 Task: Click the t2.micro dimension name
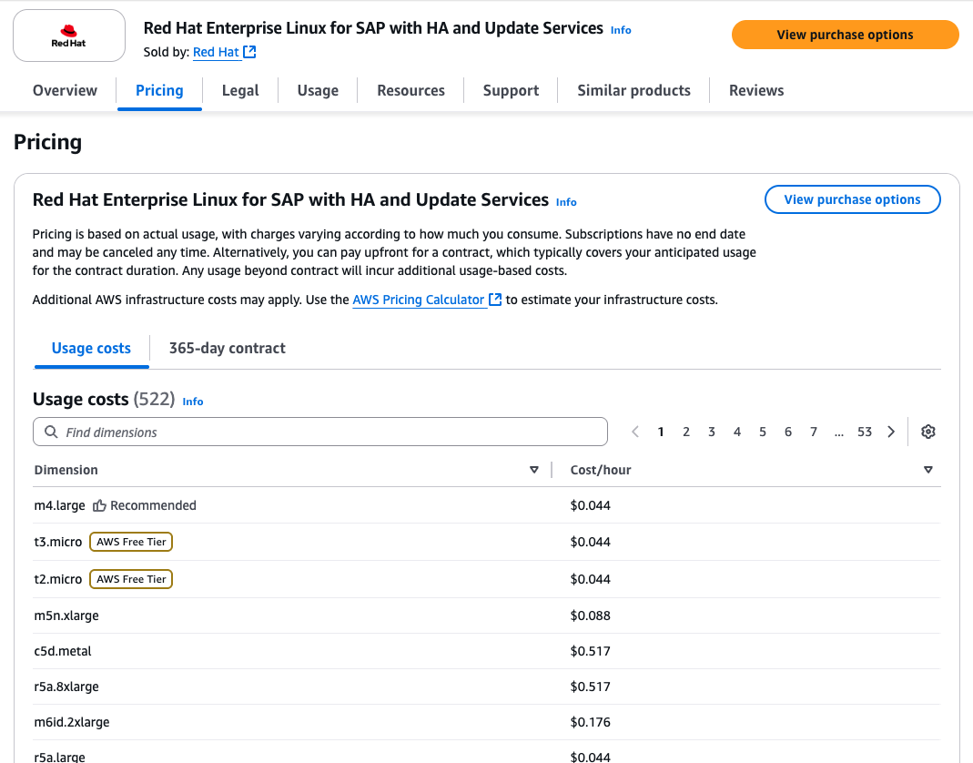(x=57, y=579)
